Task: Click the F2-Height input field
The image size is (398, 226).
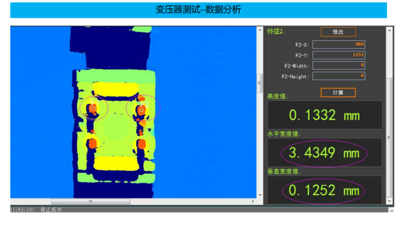Action: pyautogui.click(x=339, y=76)
